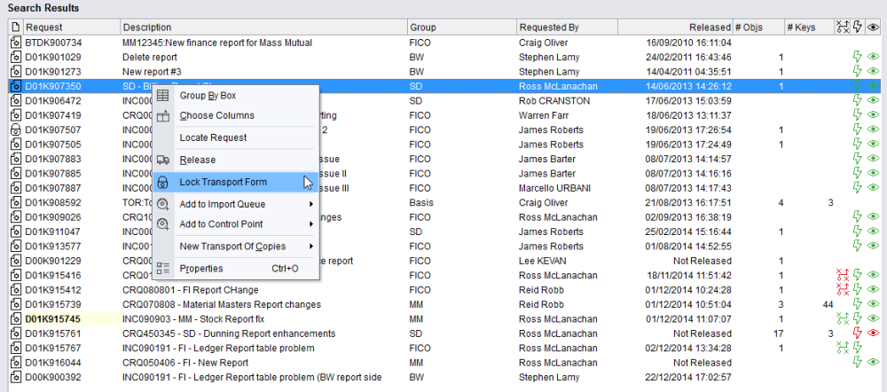Click 'MM12345:New finance report for Mass Mutual'

[x=217, y=43]
